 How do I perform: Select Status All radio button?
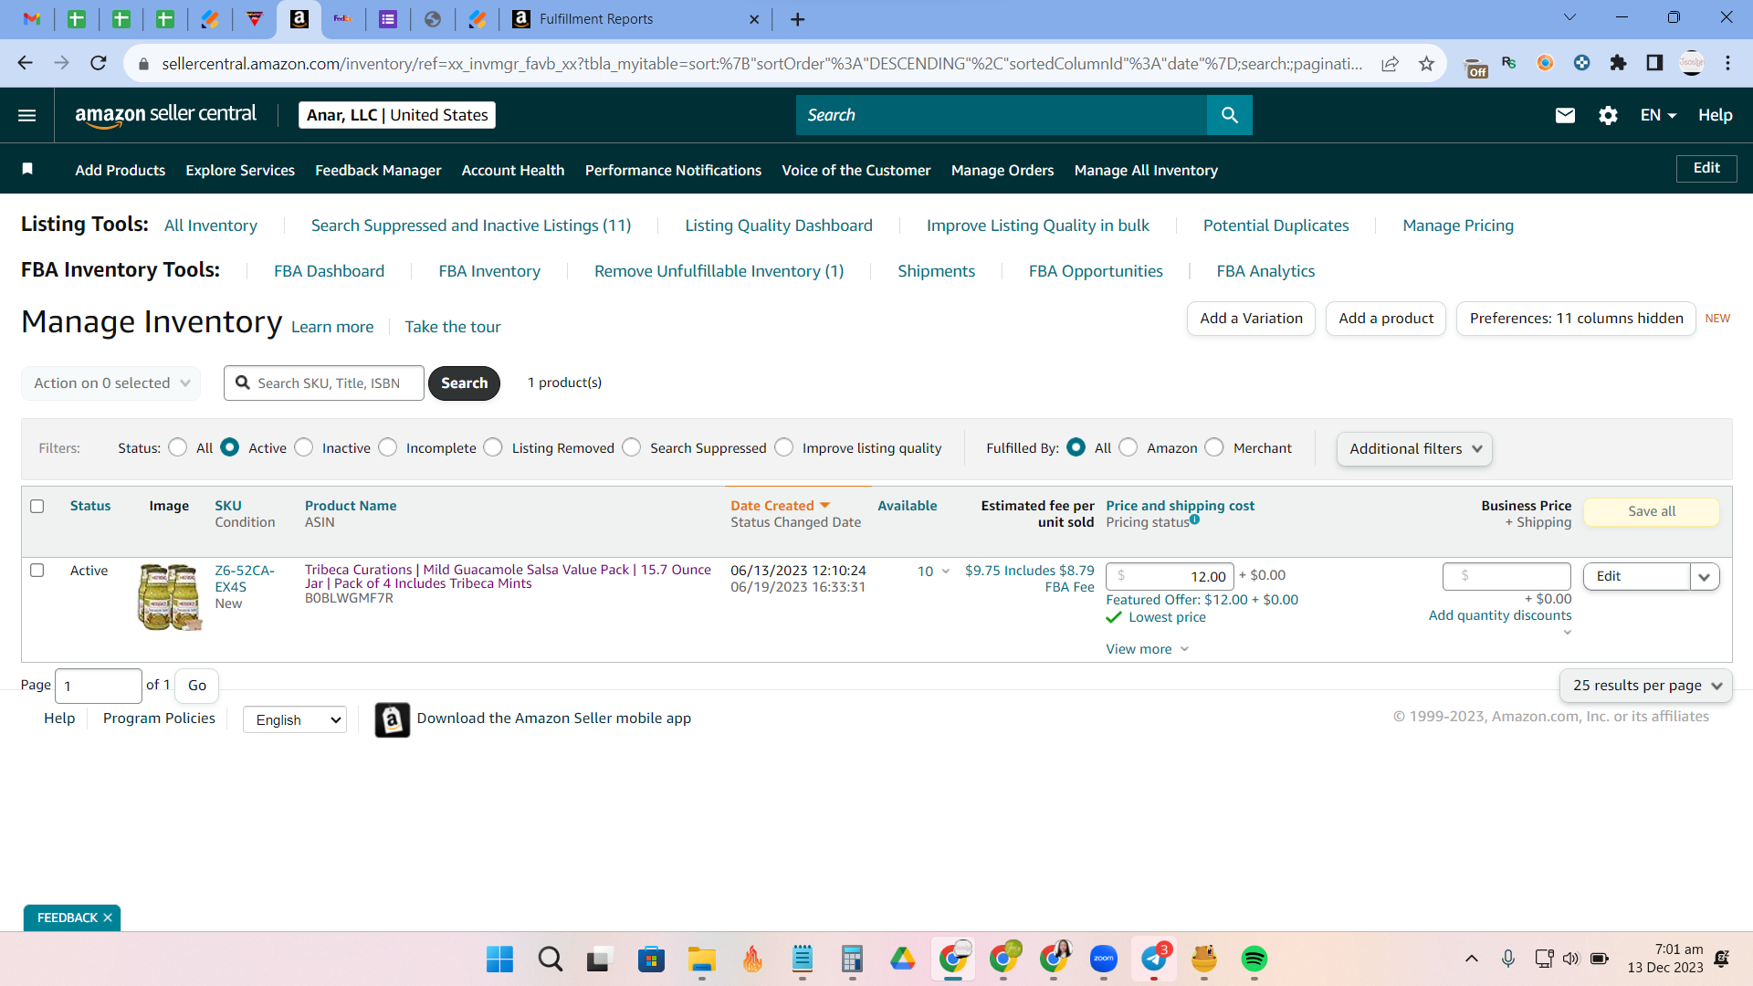click(178, 447)
